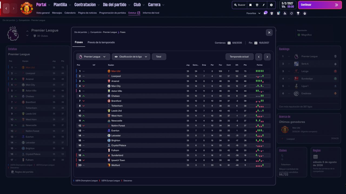The height and width of the screenshot is (194, 346).
Task: Click the Arsenal crest in the league table
Action: [109, 81]
